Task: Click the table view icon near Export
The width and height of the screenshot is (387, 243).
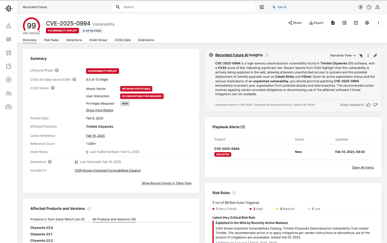Action: point(344,23)
